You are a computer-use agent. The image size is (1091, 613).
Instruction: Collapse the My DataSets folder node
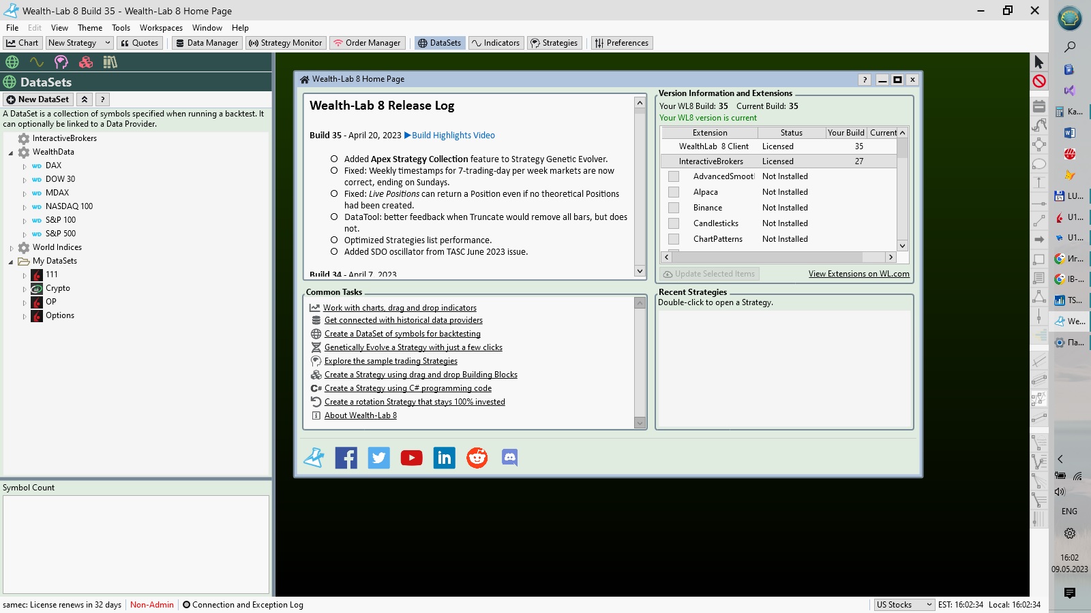pos(11,262)
